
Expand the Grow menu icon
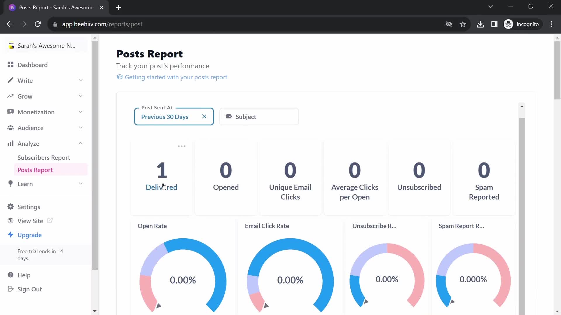click(x=80, y=96)
